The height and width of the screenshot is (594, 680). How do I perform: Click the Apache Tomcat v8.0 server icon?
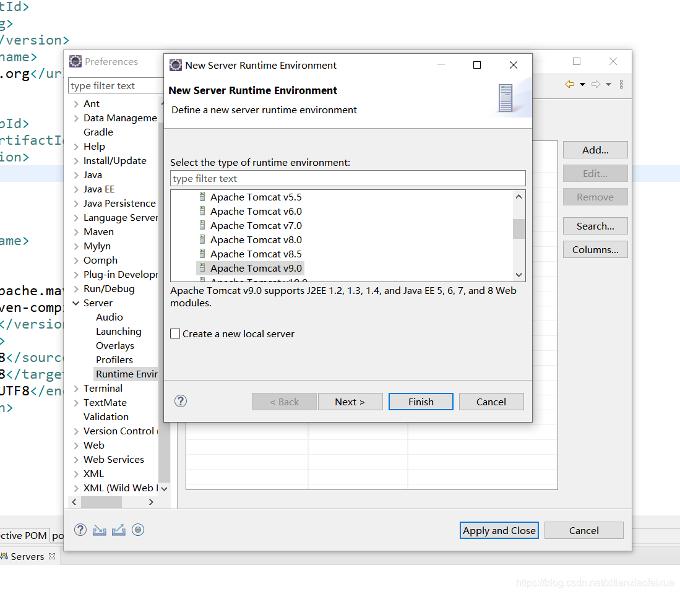coord(202,239)
